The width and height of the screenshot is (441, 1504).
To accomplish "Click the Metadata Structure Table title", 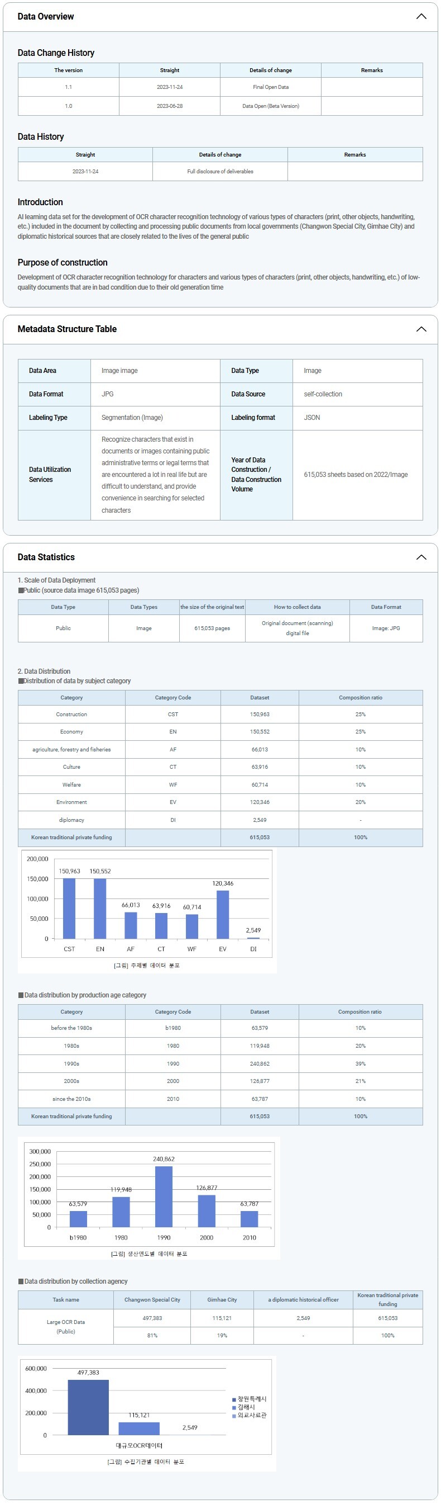I will 67,329.
